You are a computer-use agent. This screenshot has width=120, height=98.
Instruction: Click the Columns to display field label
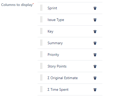17,5
